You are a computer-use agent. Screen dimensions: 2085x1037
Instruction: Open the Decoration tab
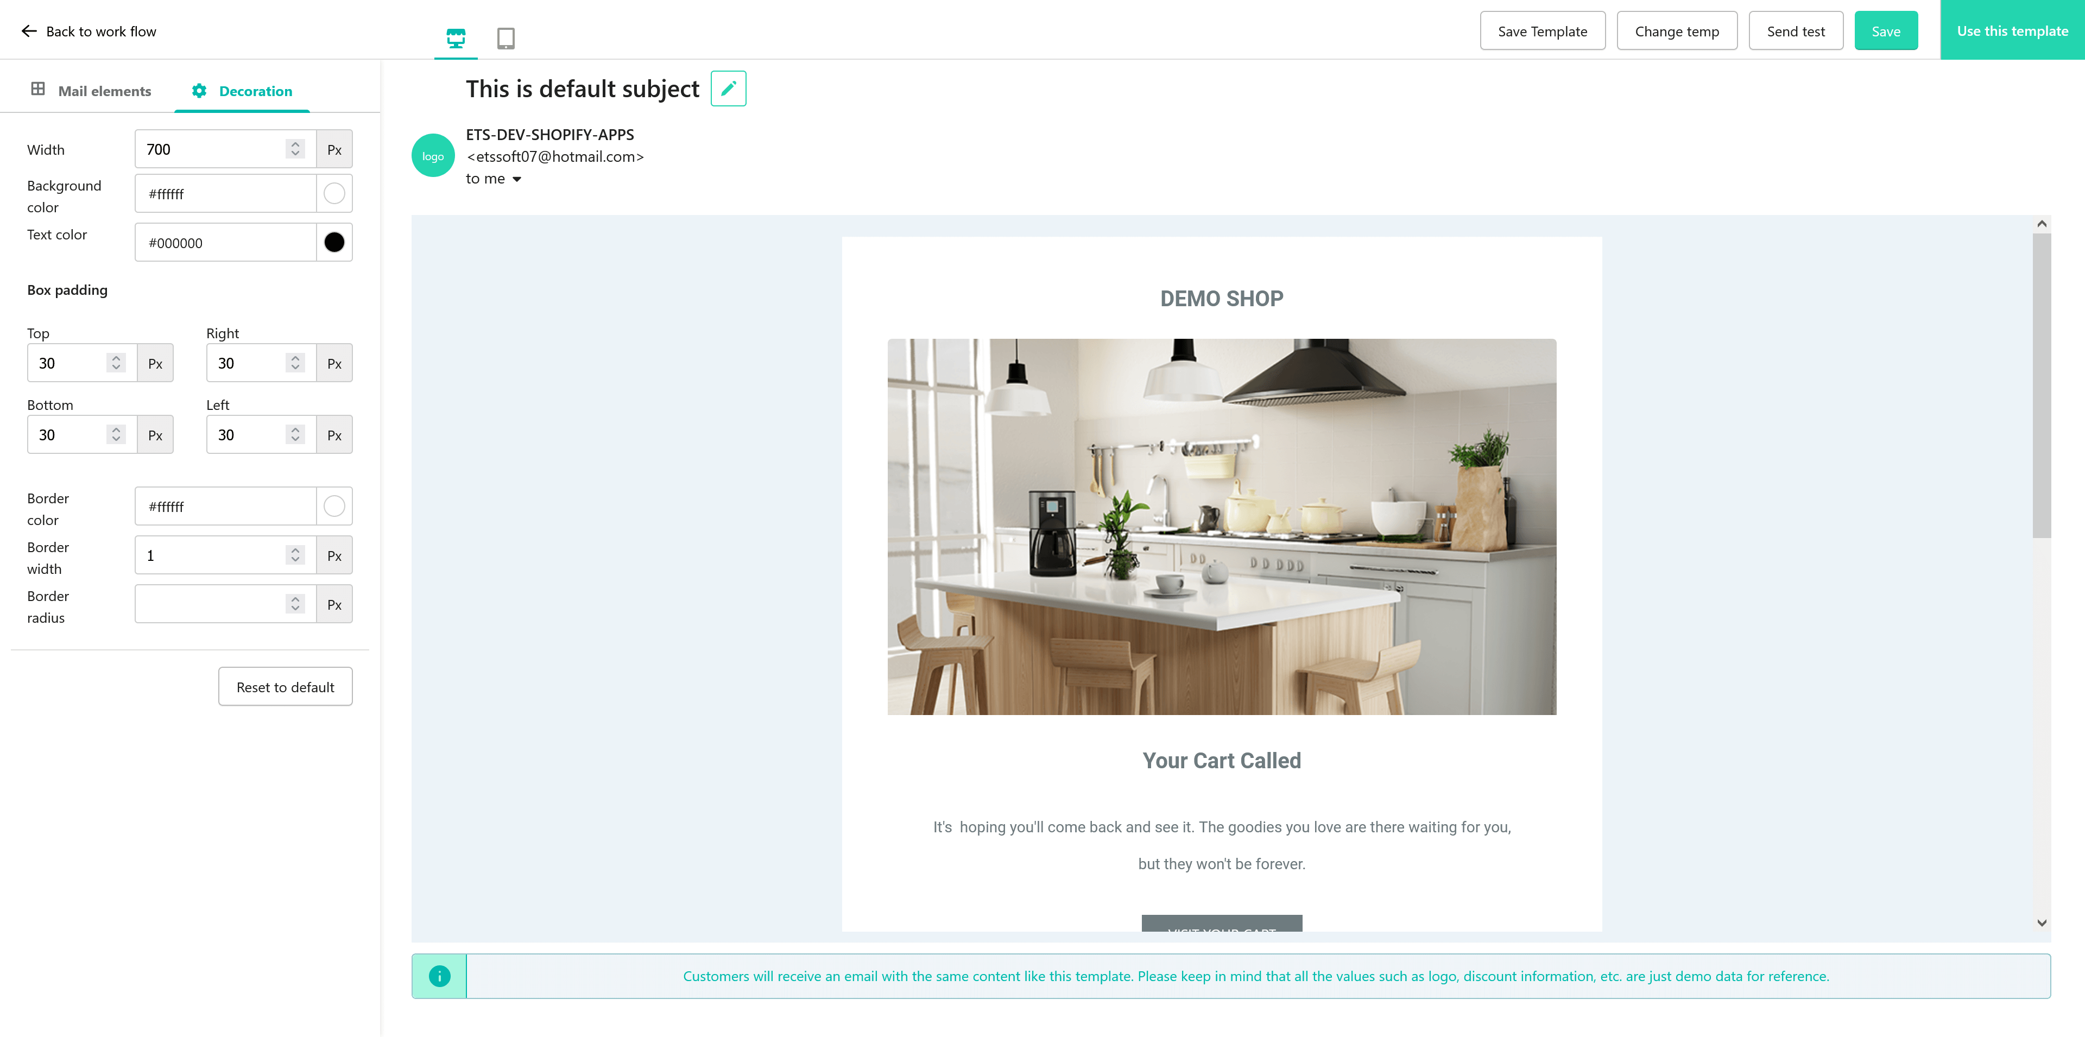coord(242,91)
